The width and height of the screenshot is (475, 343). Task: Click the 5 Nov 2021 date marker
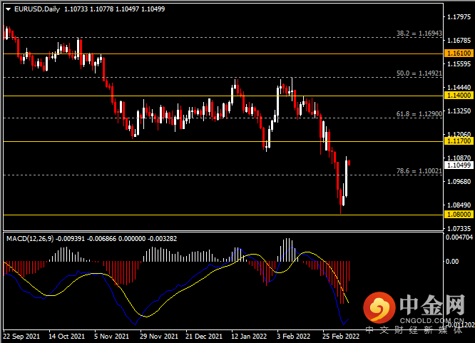(111, 335)
